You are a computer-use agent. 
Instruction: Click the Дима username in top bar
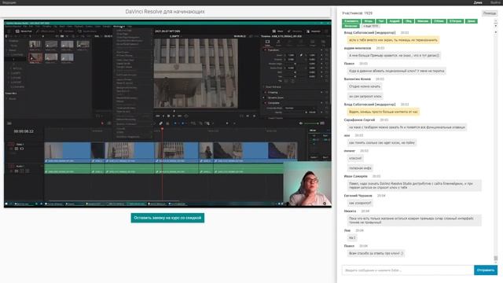[478, 2]
